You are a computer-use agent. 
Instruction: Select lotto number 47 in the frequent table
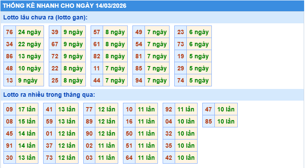coord(208,109)
